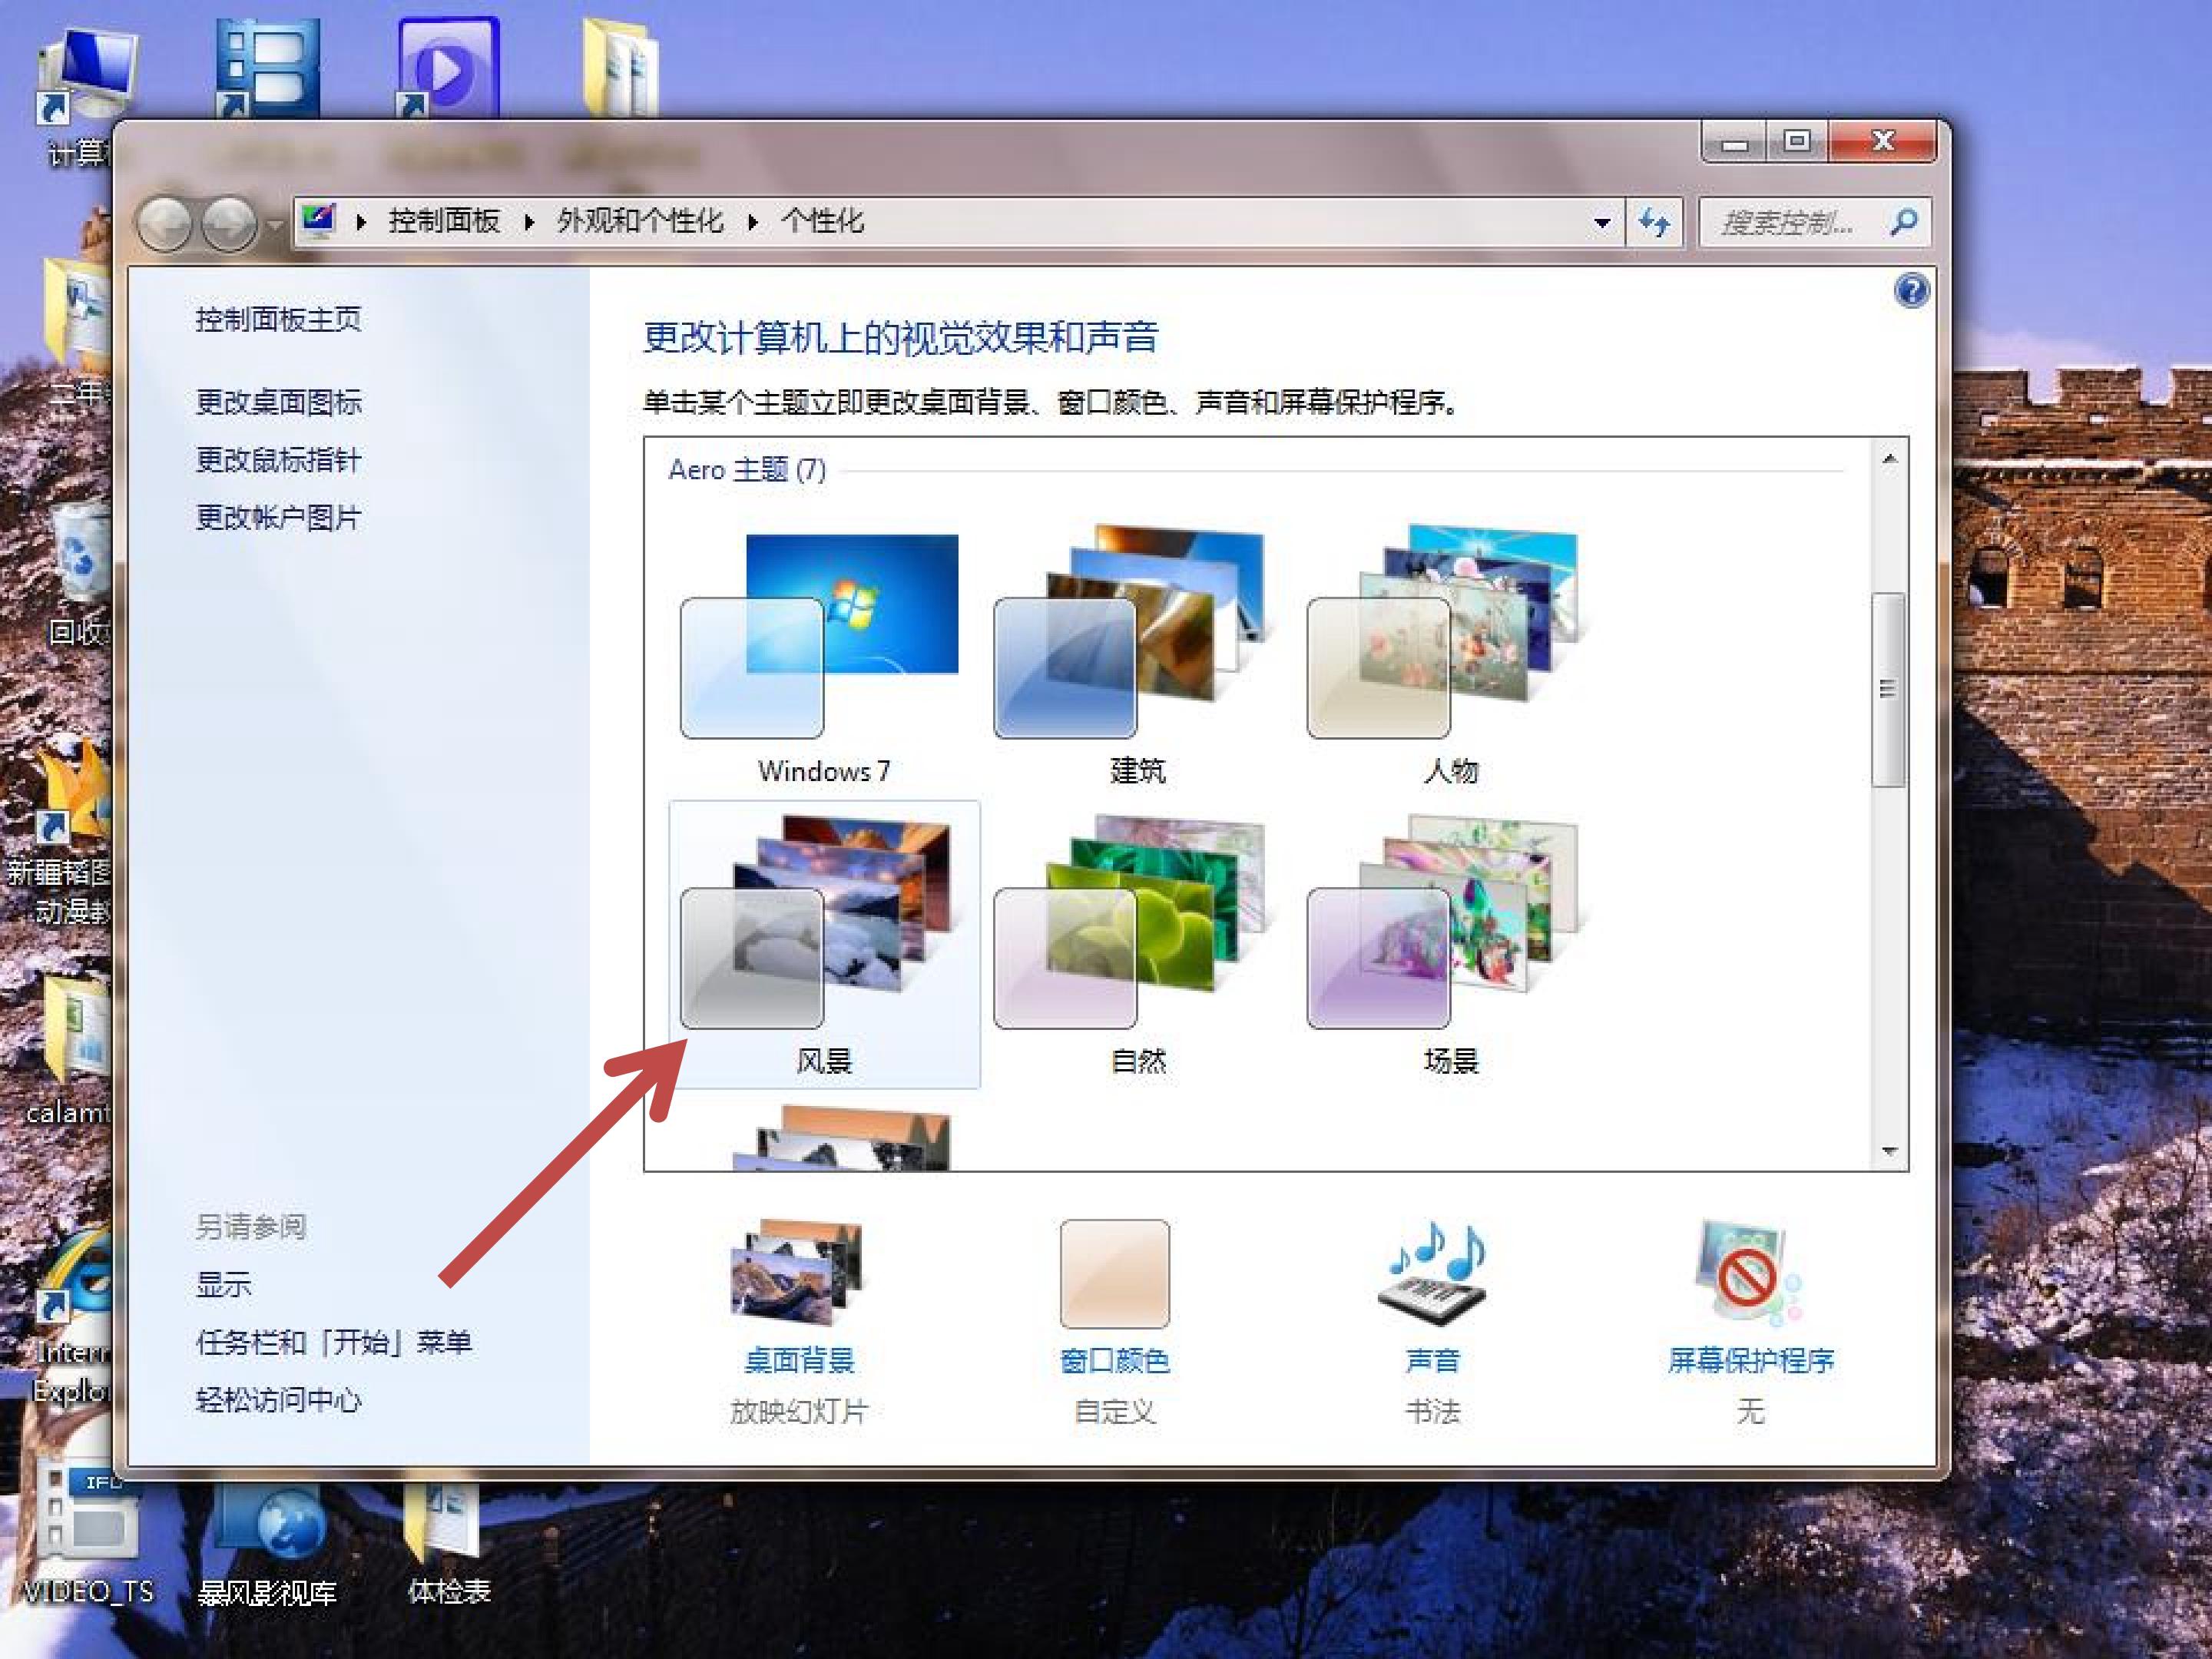2212x1659 pixels.
Task: Click the theme list scroll down arrow
Action: click(1889, 1151)
